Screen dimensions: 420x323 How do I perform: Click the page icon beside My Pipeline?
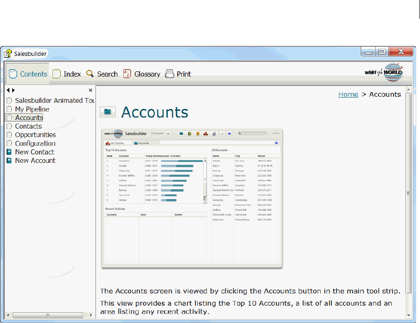9,109
